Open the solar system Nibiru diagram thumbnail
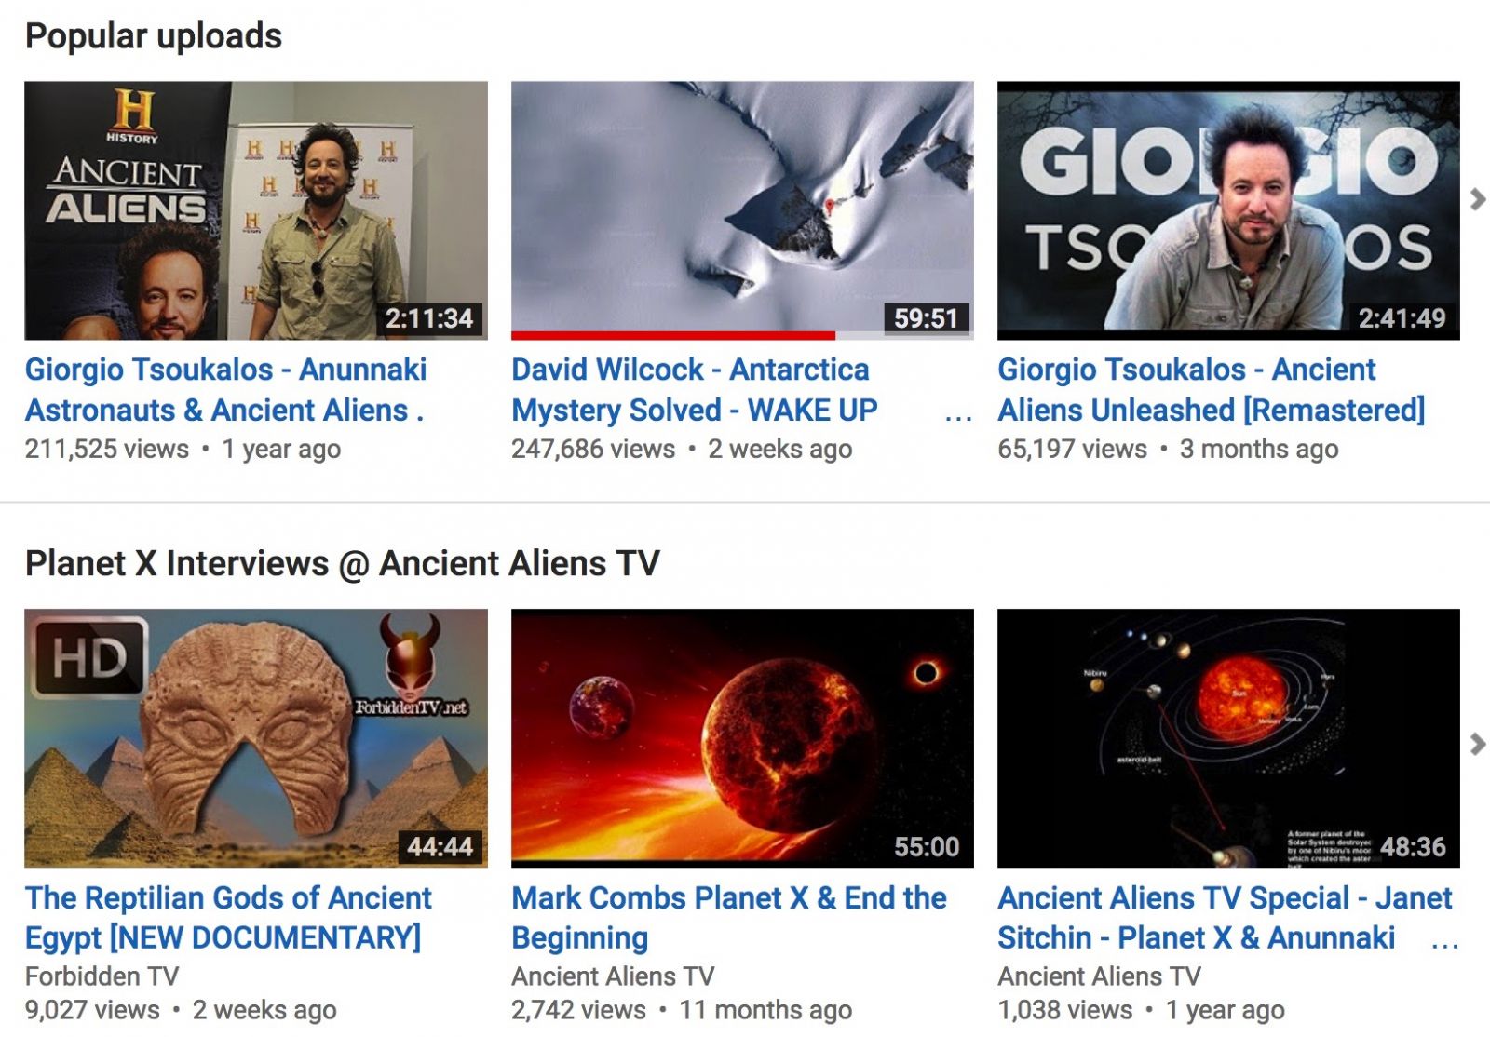The width and height of the screenshot is (1490, 1037). [x=1228, y=738]
